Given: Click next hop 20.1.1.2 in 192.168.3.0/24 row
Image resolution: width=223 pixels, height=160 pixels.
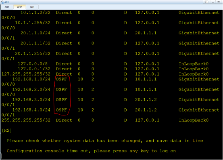Looking at the screenshot, I should click(146, 100).
